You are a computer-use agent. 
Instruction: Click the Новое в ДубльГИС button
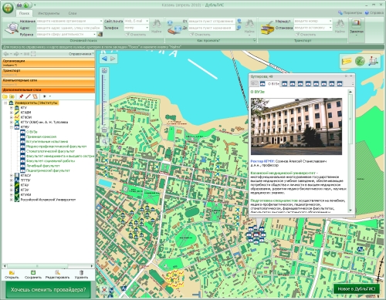point(357,289)
